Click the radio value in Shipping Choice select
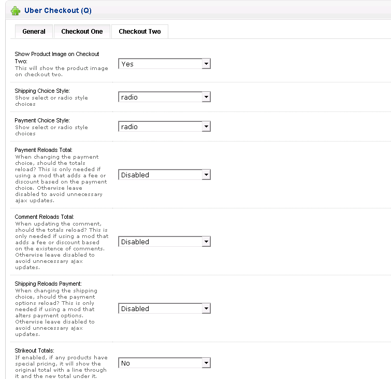The width and height of the screenshot is (391, 379). [129, 97]
